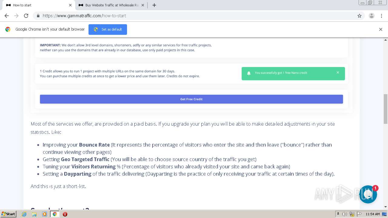
Task: Click the 'IMPORTANT:' notice text
Action: point(50,45)
